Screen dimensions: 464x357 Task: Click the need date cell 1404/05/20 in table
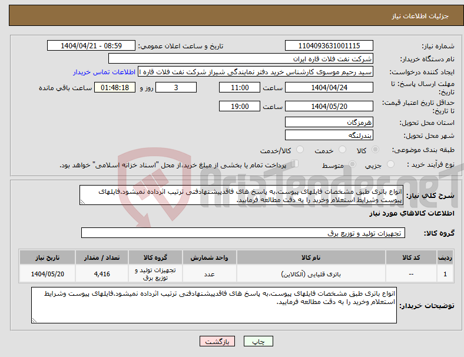47,274
